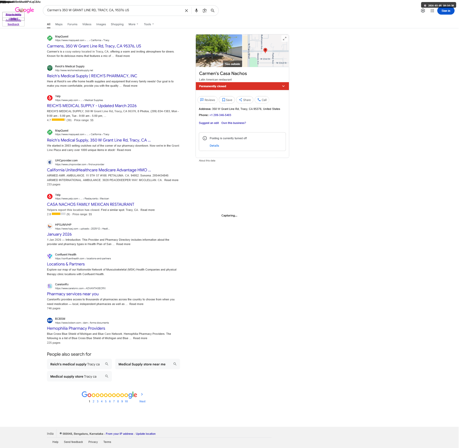Click the red map pin
This screenshot has width=462, height=448.
[x=265, y=50]
